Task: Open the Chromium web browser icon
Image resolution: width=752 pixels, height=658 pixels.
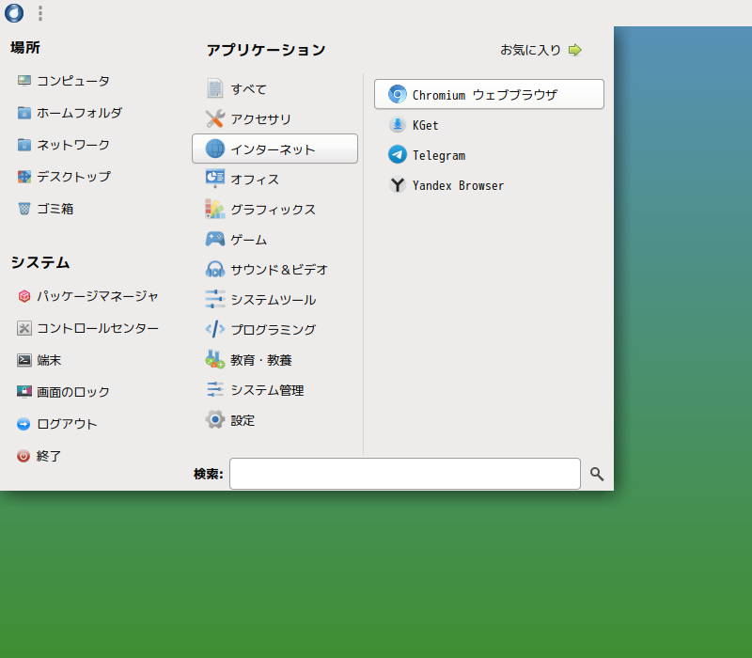Action: (397, 95)
